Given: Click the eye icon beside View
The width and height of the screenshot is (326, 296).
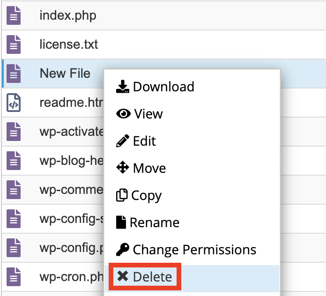Looking at the screenshot, I should coord(124,114).
